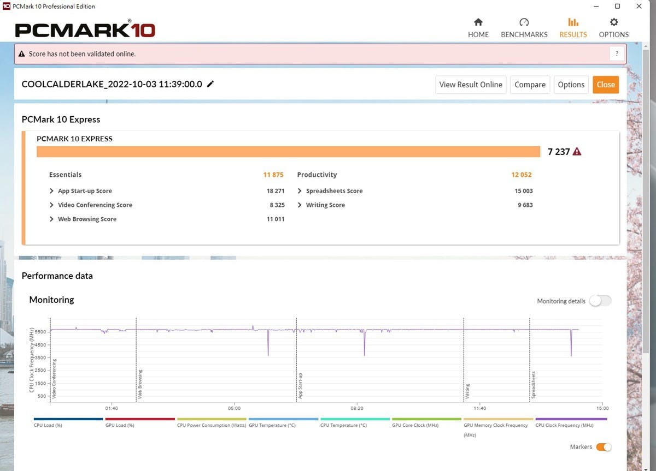Click the red warning triangle beside score 7 237
The height and width of the screenshot is (471, 656).
[x=577, y=152]
